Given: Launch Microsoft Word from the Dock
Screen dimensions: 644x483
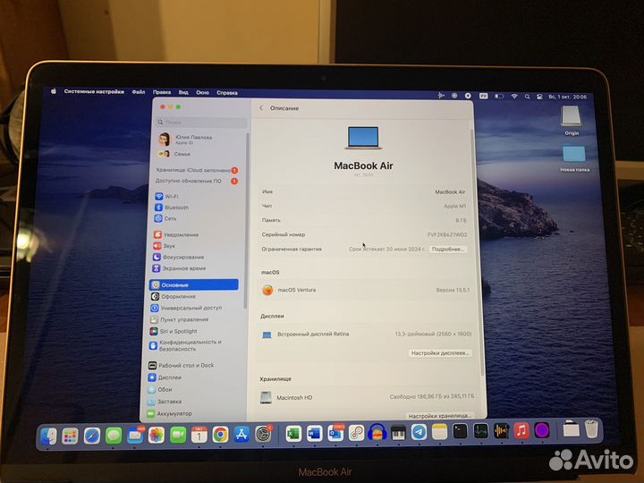Looking at the screenshot, I should [314, 433].
